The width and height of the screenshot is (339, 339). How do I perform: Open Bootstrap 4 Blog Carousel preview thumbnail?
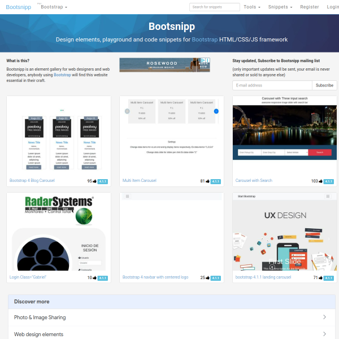pos(59,136)
